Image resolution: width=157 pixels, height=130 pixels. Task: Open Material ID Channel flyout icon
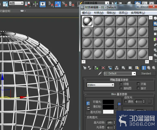click(130, 68)
